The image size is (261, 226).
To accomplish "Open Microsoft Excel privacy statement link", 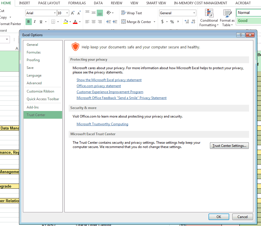I will 109,80.
